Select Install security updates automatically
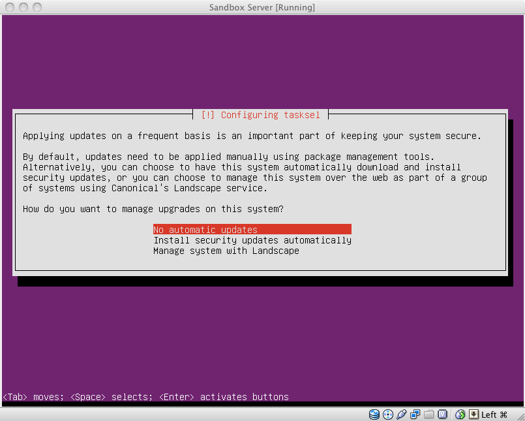The image size is (525, 421). [x=252, y=240]
